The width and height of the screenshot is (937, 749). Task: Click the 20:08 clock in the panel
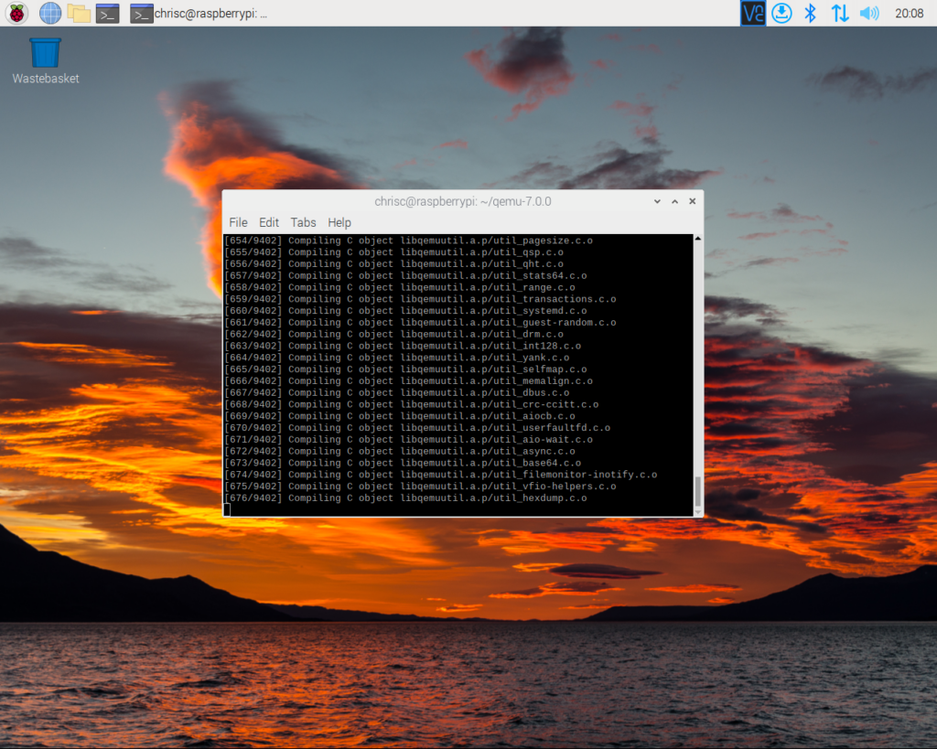909,13
